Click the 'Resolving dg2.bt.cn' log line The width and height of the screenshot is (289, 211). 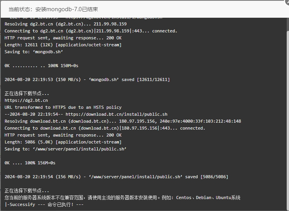tap(66, 24)
